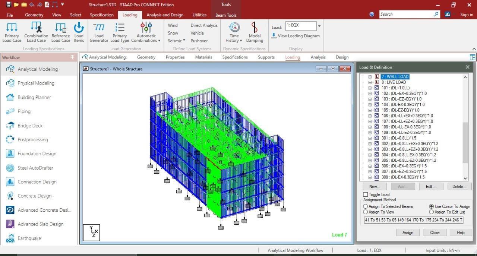Open Advanced Slab Design workflow

click(x=41, y=224)
